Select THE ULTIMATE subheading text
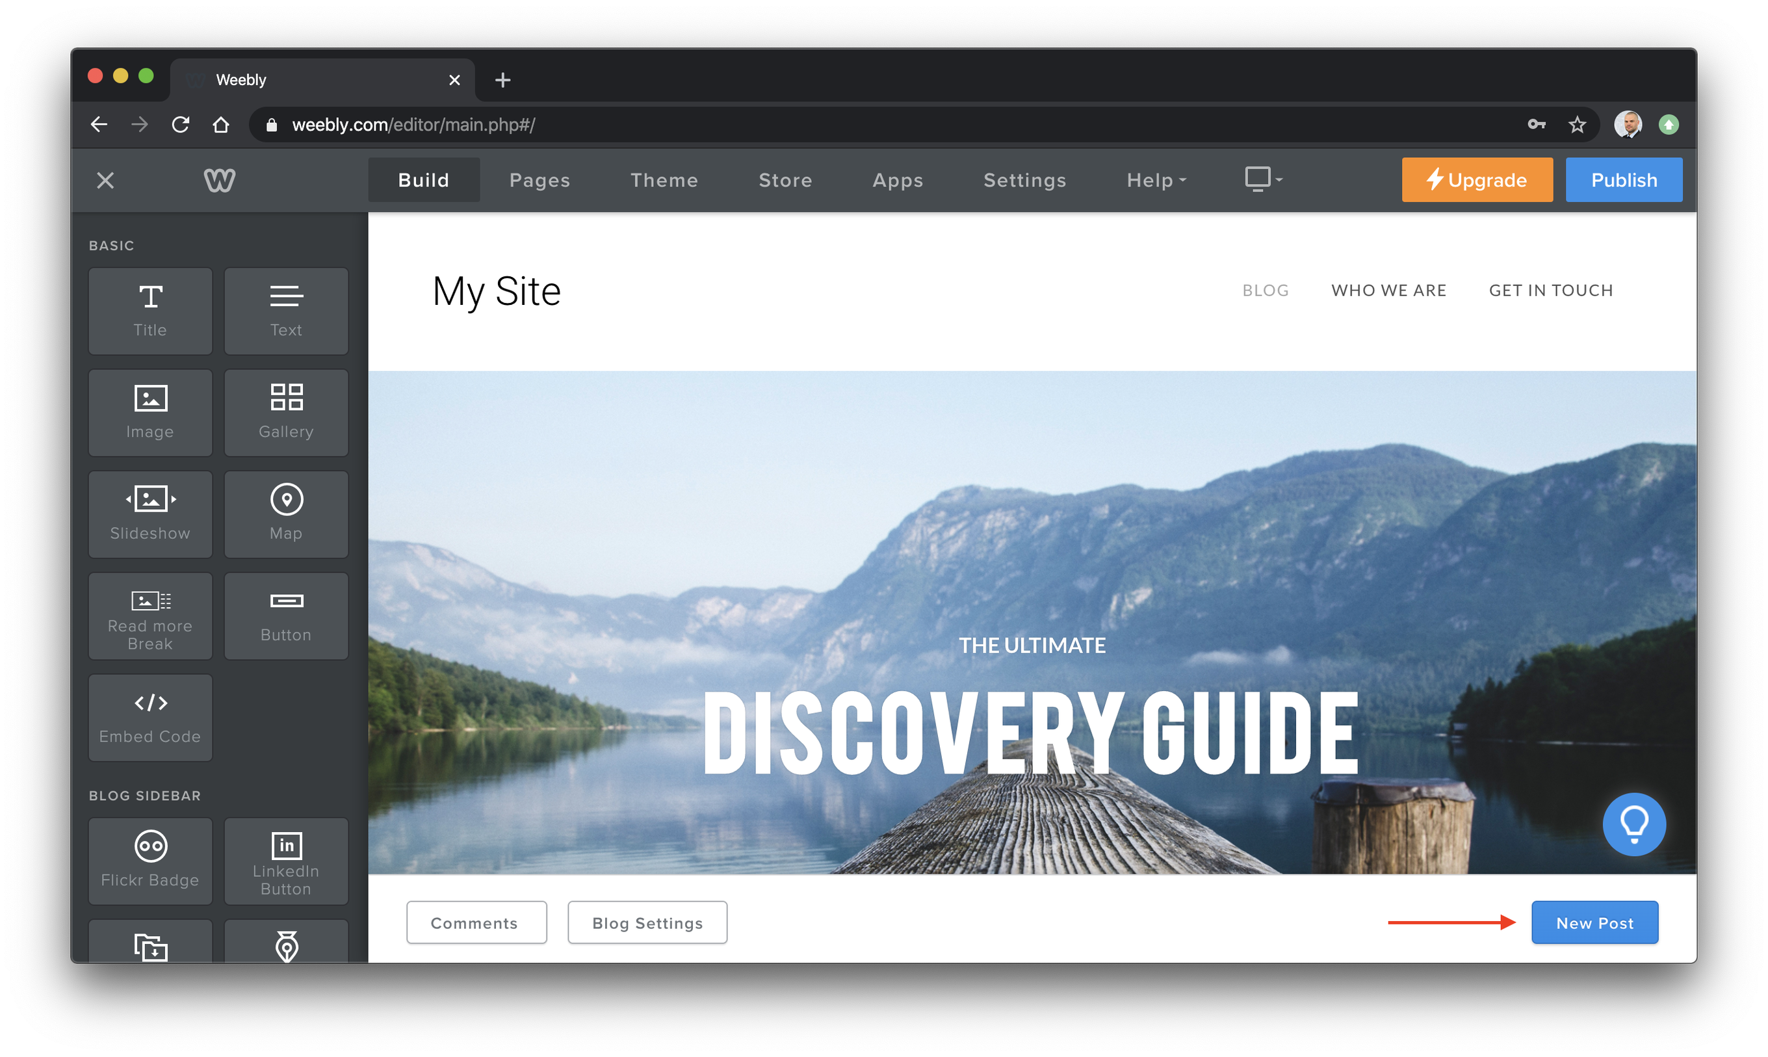This screenshot has width=1768, height=1057. 1032,646
